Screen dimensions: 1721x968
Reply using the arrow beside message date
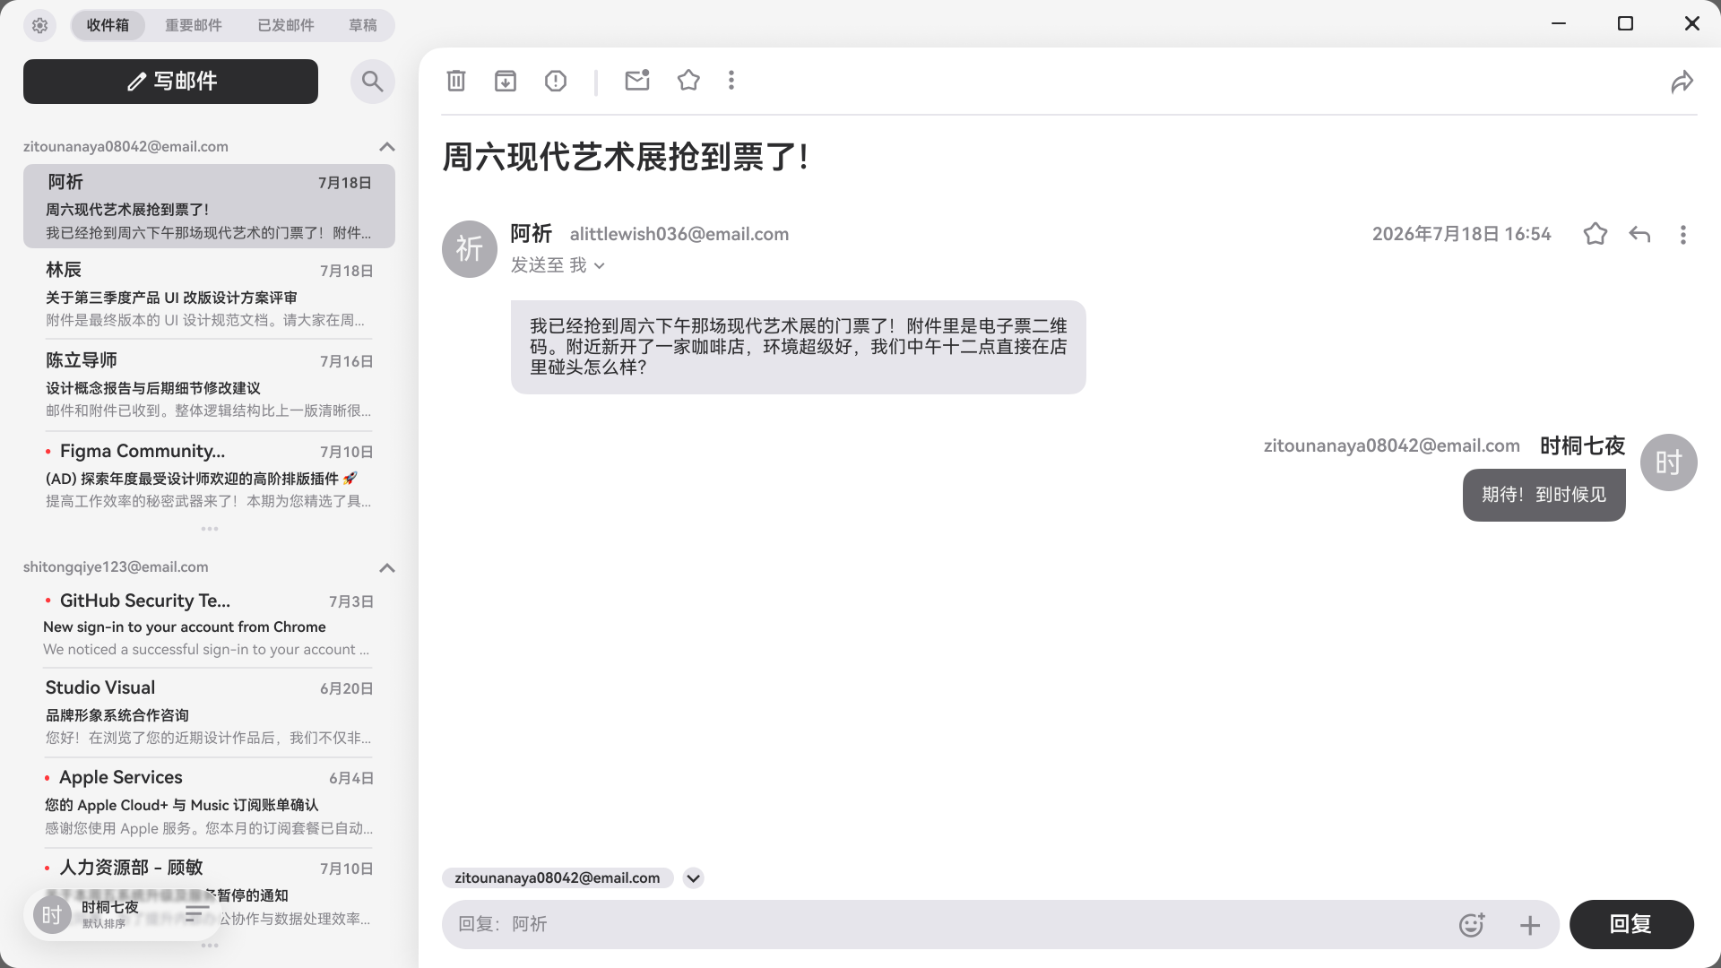(1639, 234)
